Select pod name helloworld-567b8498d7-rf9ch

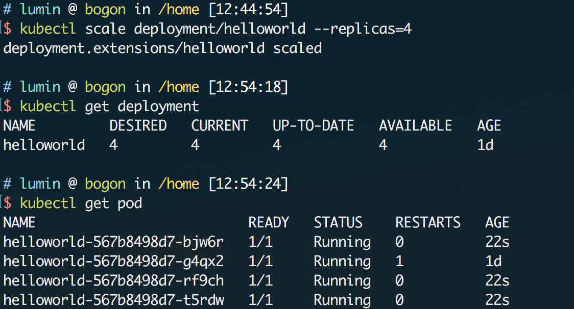pos(113,280)
